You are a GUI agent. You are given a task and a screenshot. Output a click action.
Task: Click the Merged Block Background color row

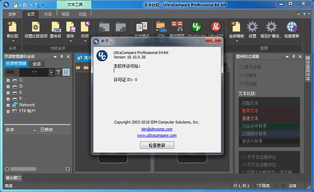pos(270,126)
